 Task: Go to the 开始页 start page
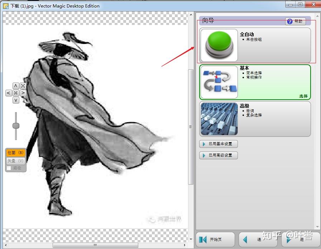[x=215, y=239]
